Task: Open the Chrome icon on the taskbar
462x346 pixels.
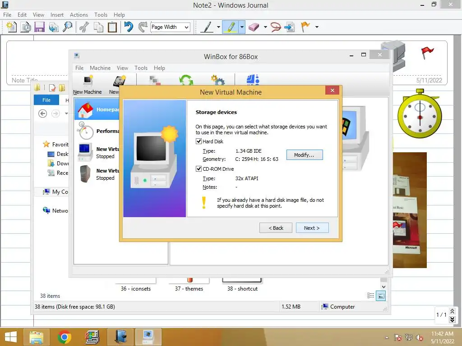Action: tap(64, 337)
